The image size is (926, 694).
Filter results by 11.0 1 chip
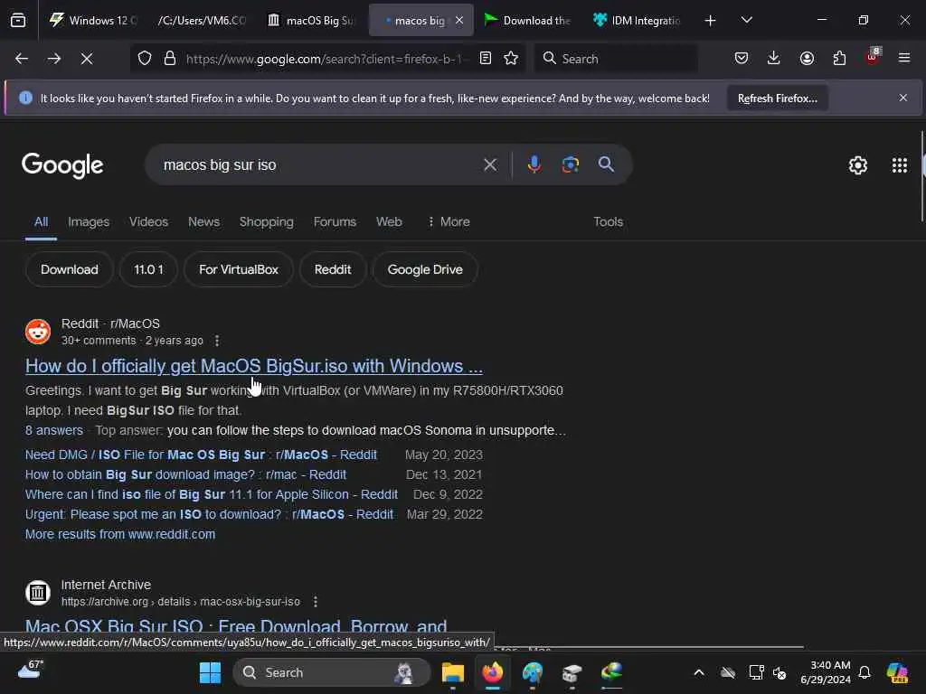click(x=148, y=269)
